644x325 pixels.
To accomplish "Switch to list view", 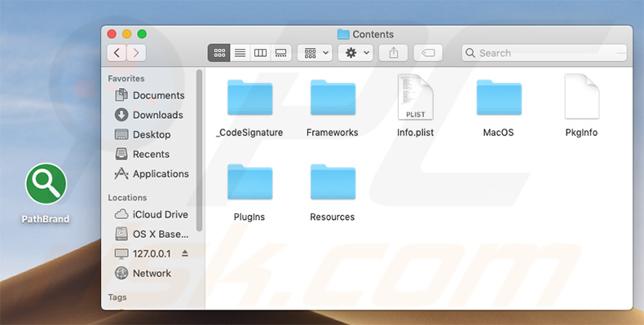I will (x=240, y=53).
